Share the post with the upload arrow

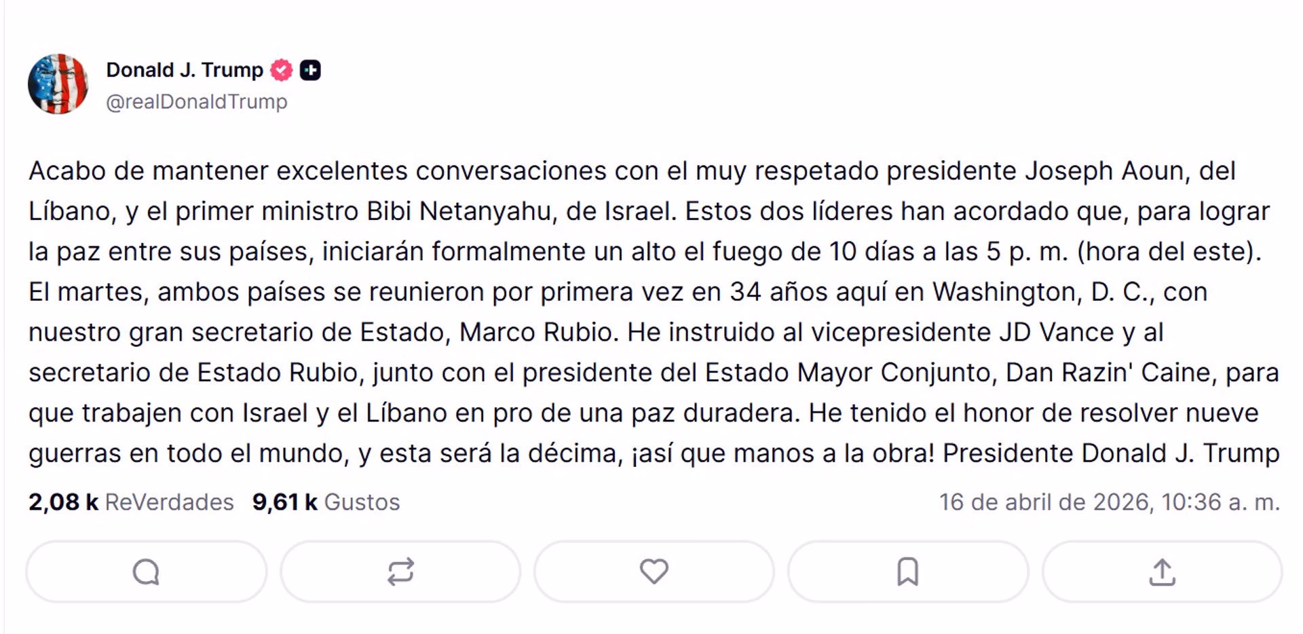click(1162, 572)
